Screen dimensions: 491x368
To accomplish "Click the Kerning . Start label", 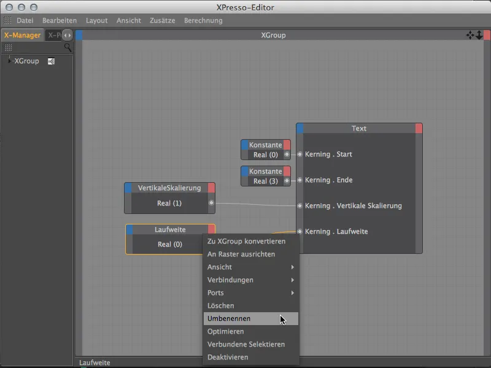I will pyautogui.click(x=328, y=155).
